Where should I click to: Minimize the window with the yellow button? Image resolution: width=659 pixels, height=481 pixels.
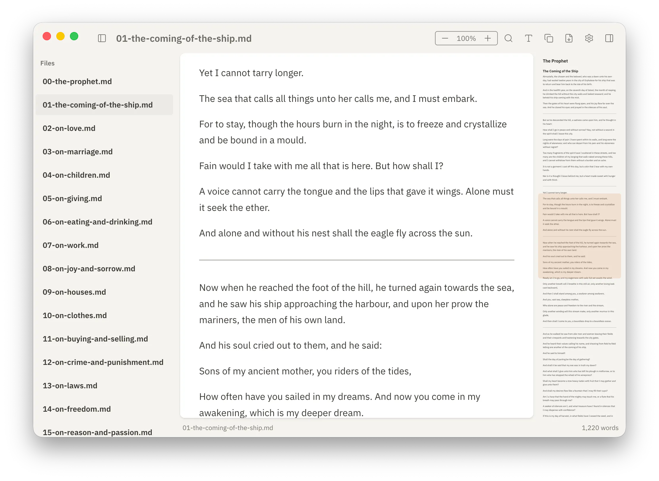pos(60,36)
